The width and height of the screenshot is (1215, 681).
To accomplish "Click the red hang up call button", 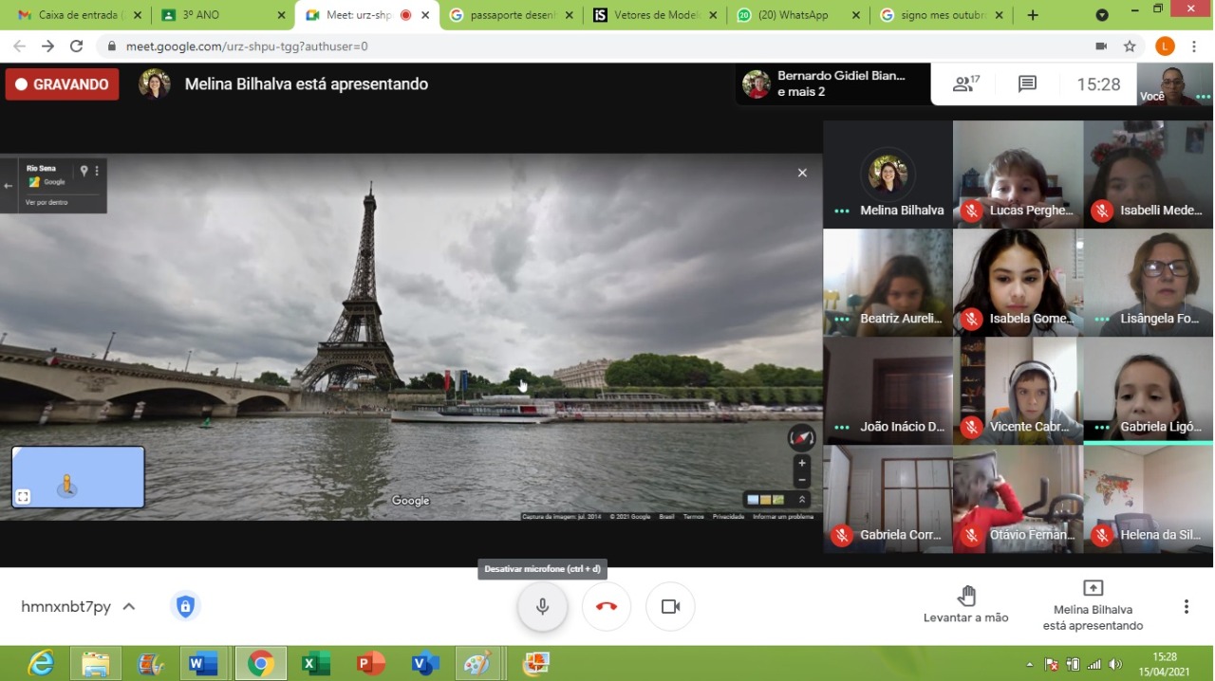I will 607,606.
